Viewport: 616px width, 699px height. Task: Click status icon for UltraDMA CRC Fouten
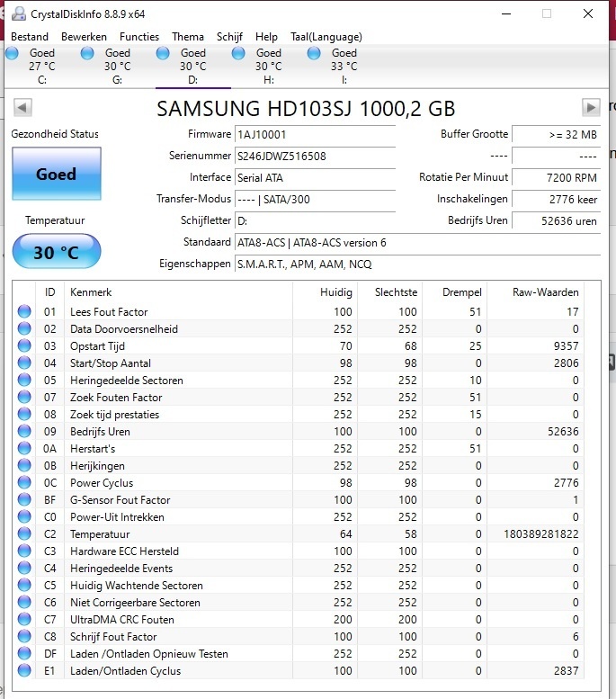pyautogui.click(x=24, y=619)
